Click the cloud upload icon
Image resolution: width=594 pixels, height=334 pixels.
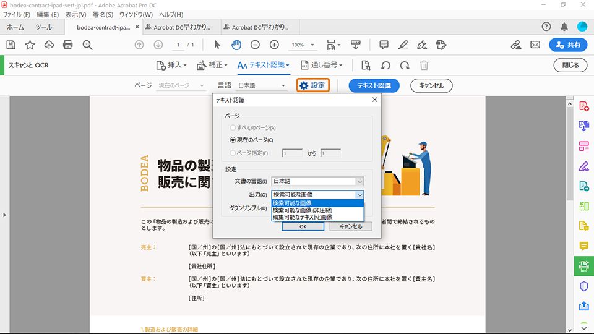pos(49,45)
